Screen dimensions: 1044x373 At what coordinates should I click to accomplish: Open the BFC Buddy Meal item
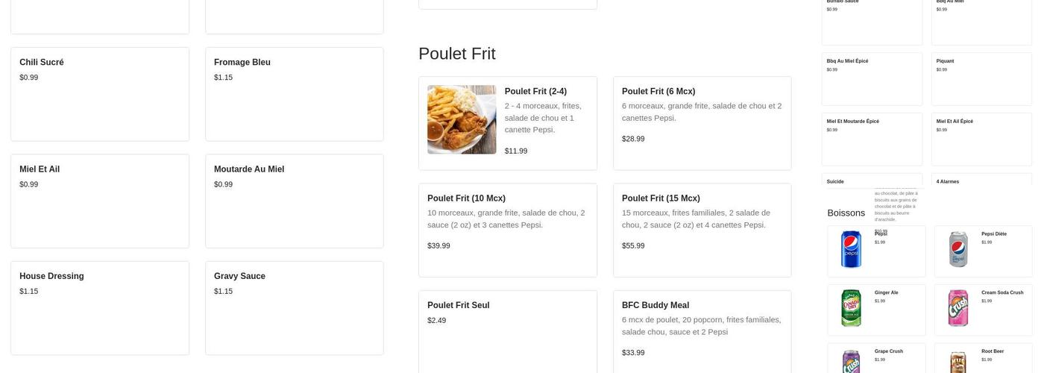(x=702, y=331)
